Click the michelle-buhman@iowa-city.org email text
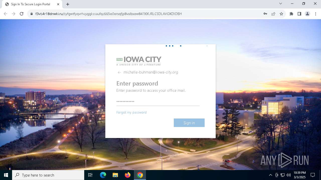This screenshot has width=321, height=180. click(151, 72)
